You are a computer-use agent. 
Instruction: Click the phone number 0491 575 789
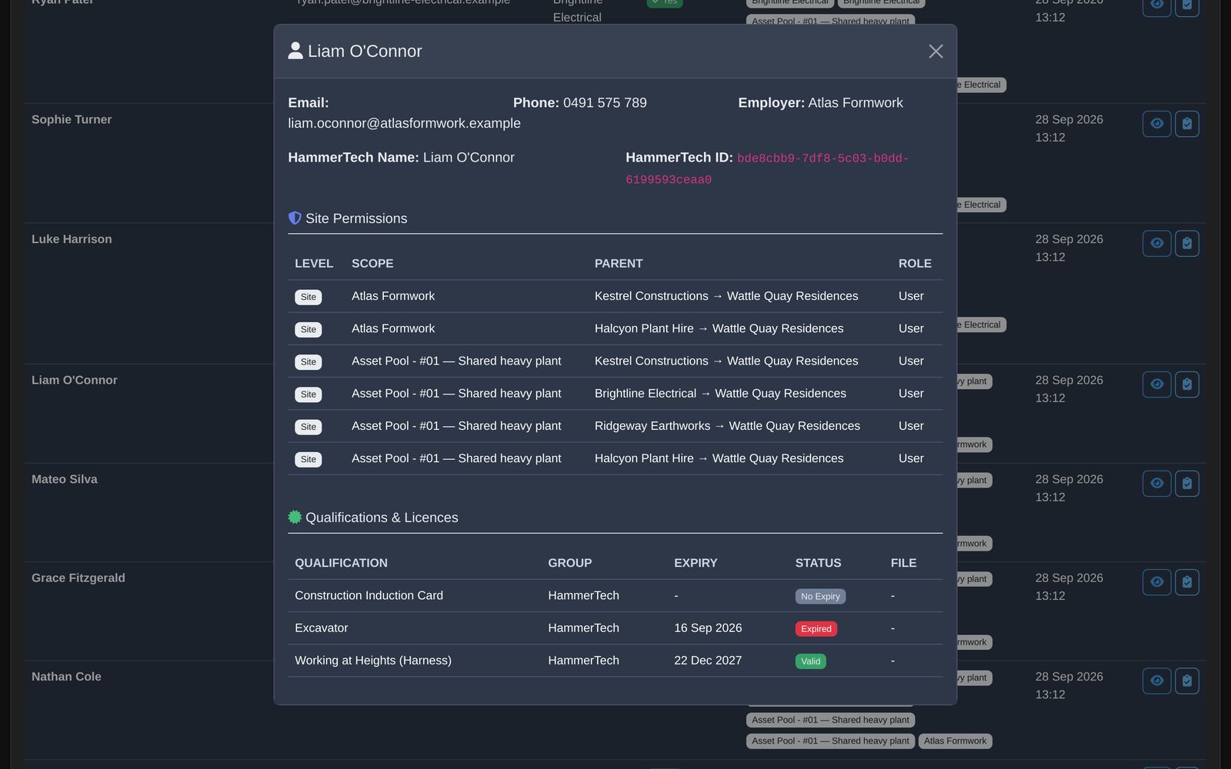pyautogui.click(x=605, y=103)
